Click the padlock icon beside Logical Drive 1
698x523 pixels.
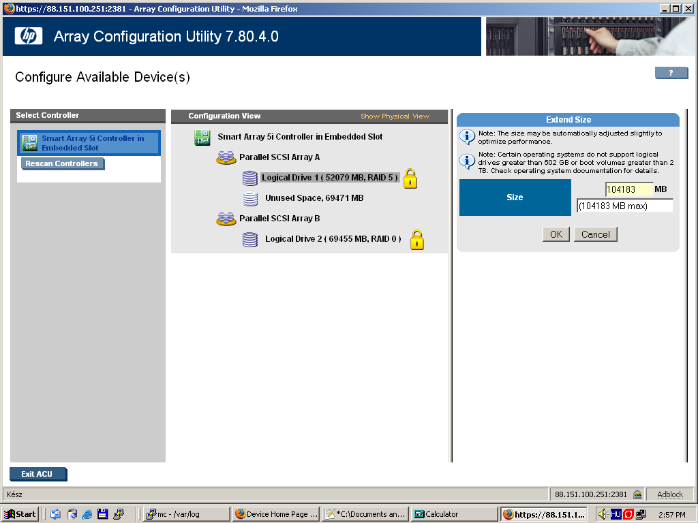click(x=410, y=178)
